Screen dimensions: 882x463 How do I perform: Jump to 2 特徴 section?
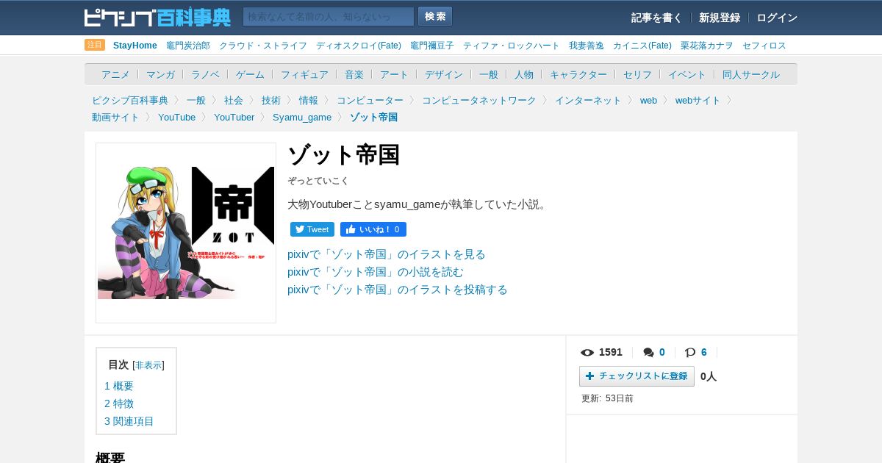(x=119, y=403)
